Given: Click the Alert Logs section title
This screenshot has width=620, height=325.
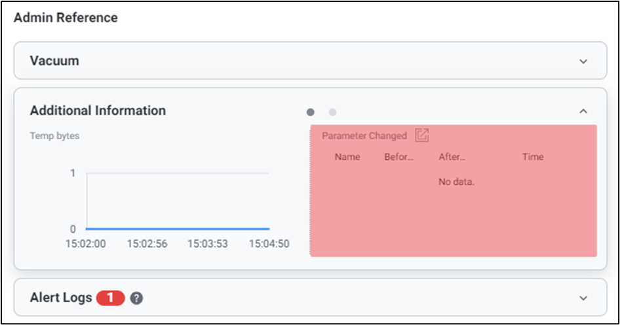Looking at the screenshot, I should (x=61, y=298).
